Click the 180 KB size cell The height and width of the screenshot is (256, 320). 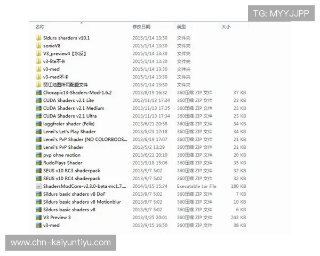238,186
